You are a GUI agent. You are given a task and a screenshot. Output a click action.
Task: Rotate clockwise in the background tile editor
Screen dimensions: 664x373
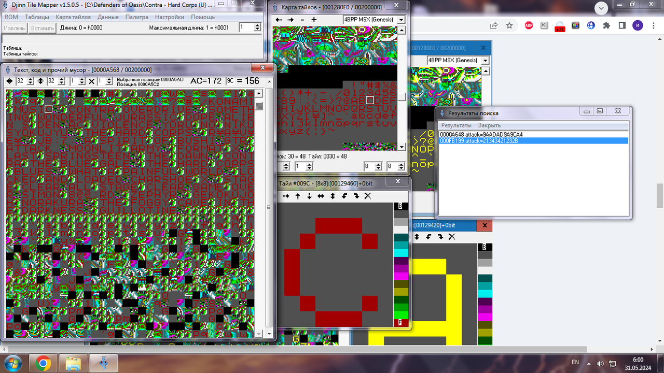coord(440,237)
